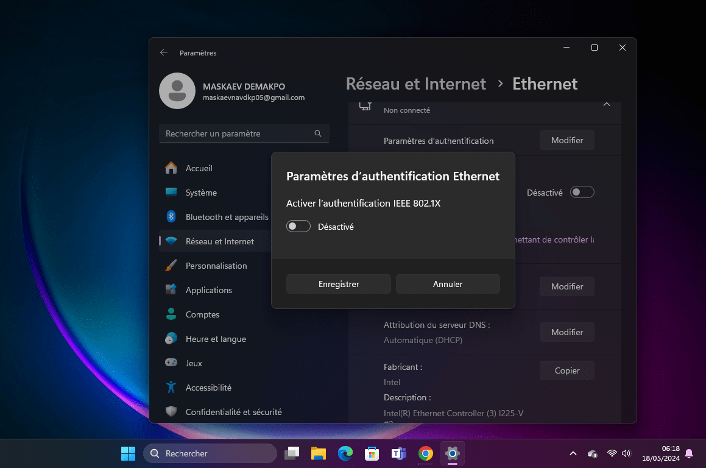Image resolution: width=706 pixels, height=468 pixels.
Task: Click the Automatique (DHCP) value
Action: (423, 341)
